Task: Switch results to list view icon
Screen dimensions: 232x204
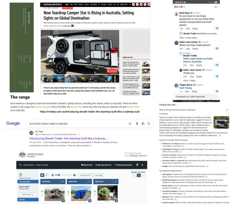Action: pos(46,175)
